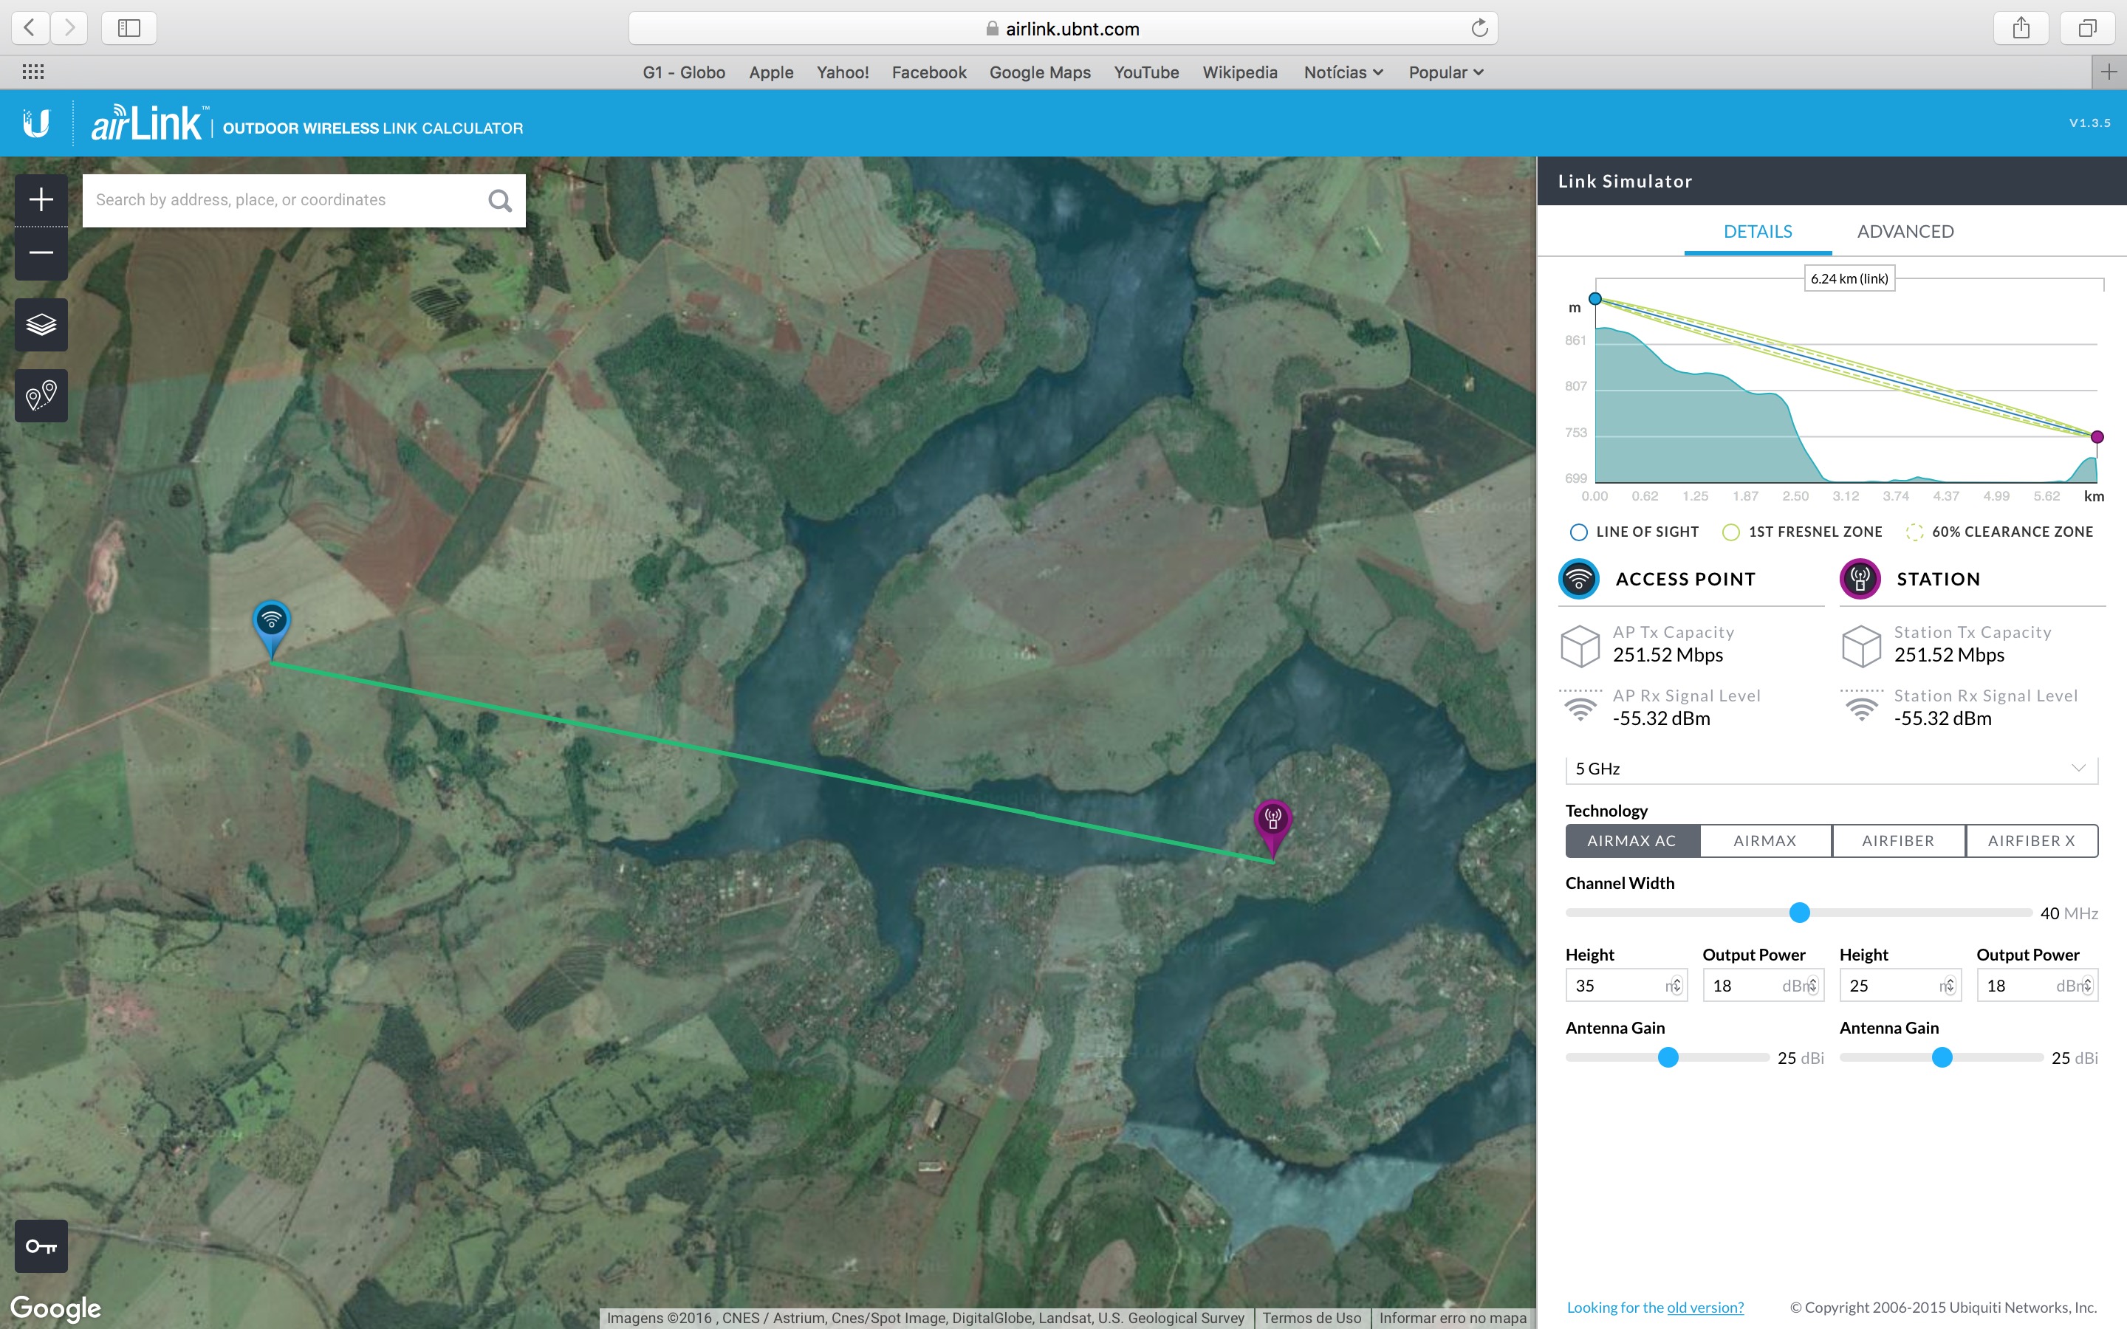Click the map zoom out minus button
The width and height of the screenshot is (2127, 1329).
pyautogui.click(x=41, y=253)
